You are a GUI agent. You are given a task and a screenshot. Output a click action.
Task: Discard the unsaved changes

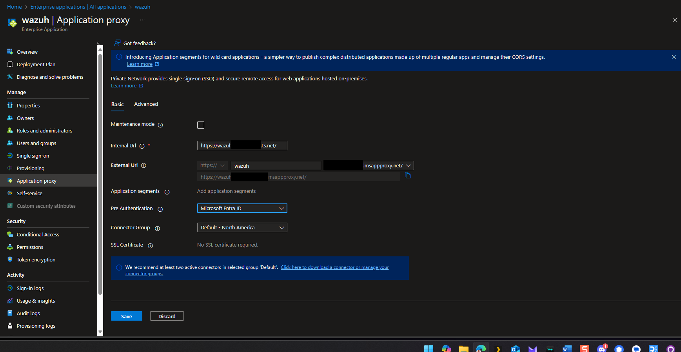point(167,316)
